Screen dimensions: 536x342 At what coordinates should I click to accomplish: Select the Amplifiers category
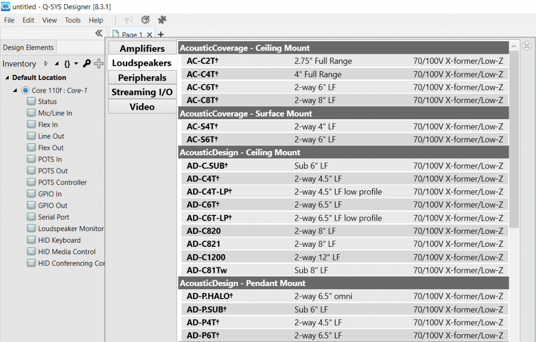[142, 49]
